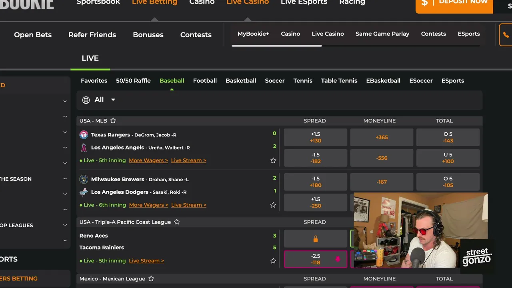The height and width of the screenshot is (288, 512).
Task: Bet Brewers spread -1.5 at +180
Action: click(316, 182)
